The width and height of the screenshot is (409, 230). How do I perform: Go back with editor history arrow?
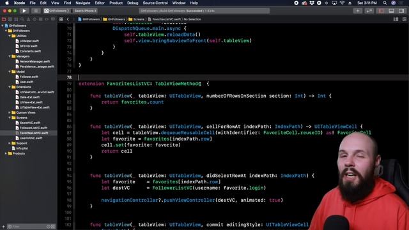point(68,19)
